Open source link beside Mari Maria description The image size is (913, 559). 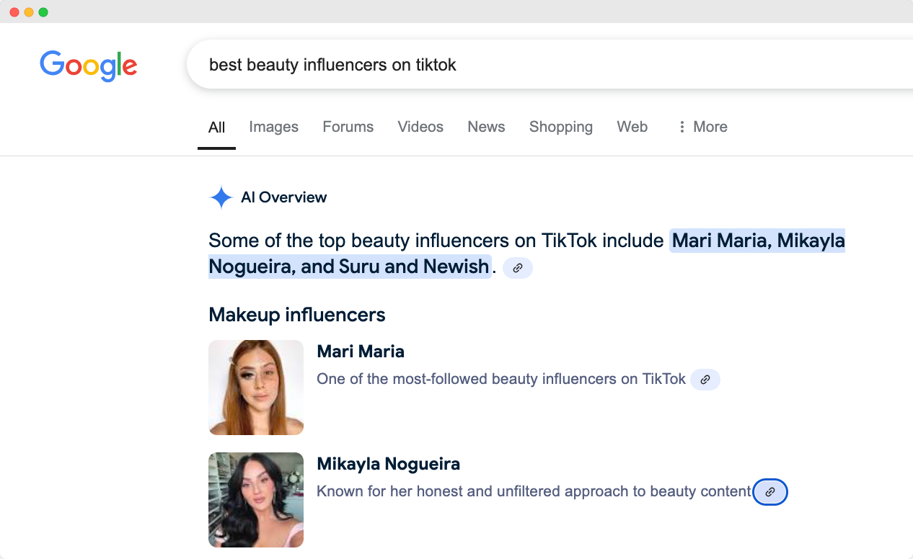[x=705, y=380]
